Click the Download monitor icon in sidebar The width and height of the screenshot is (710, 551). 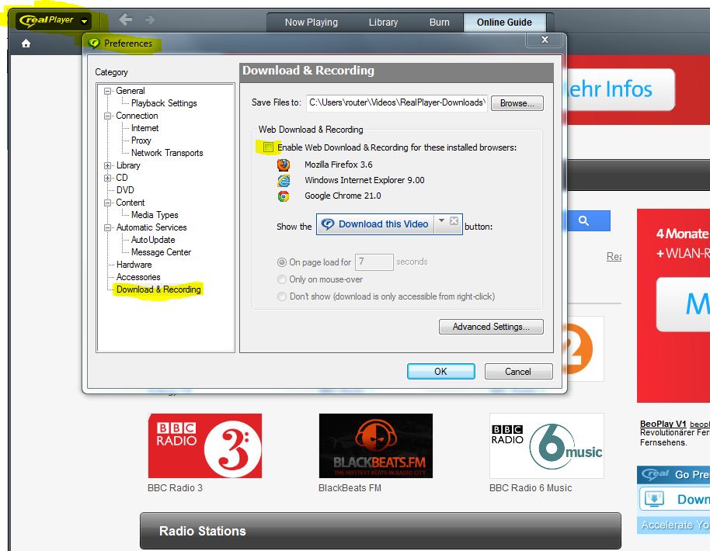point(654,498)
